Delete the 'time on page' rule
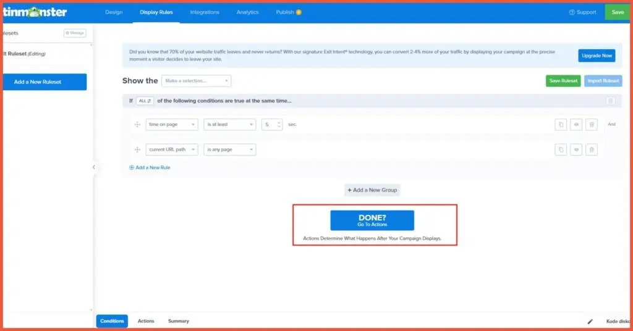Viewport: 633px width, 331px height. [x=592, y=125]
